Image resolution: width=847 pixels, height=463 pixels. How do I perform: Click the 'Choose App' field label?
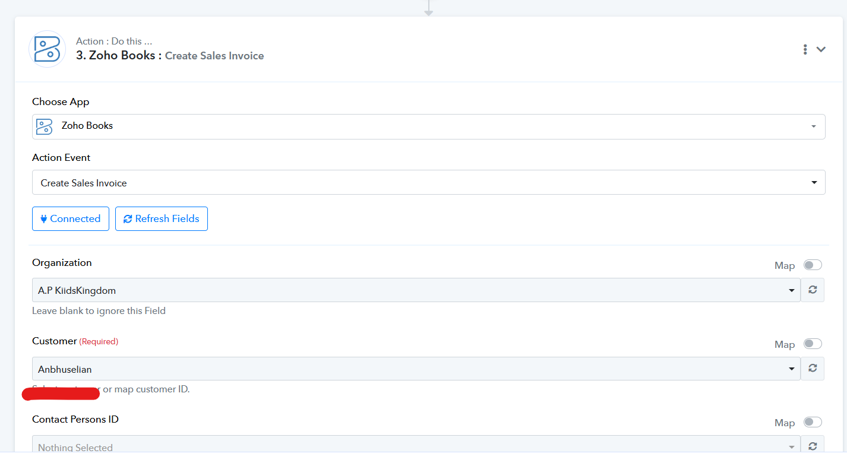[61, 102]
